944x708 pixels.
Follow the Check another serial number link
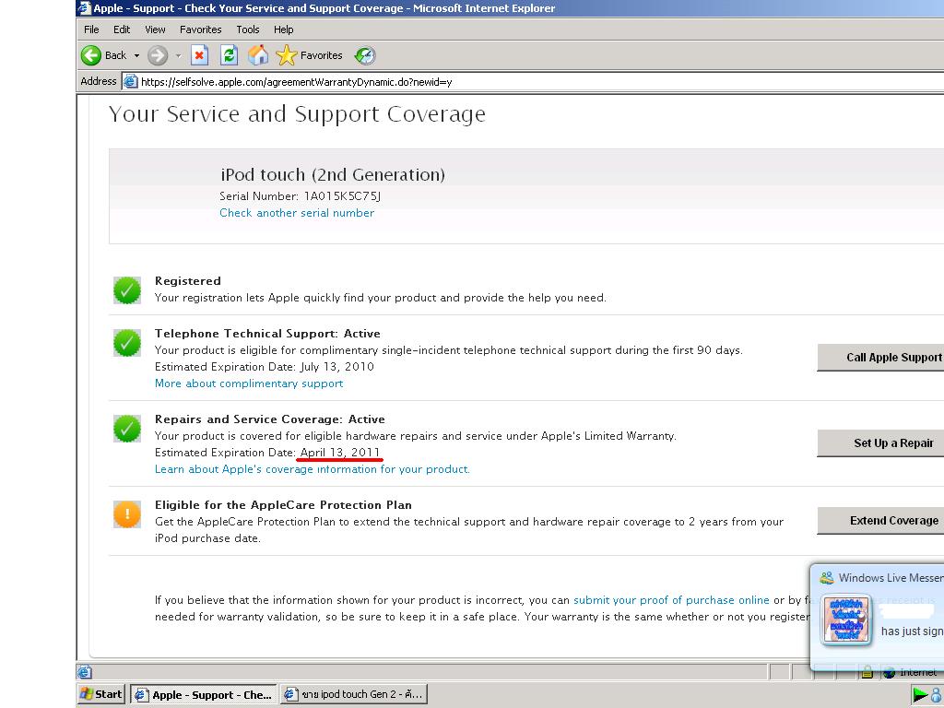[297, 213]
